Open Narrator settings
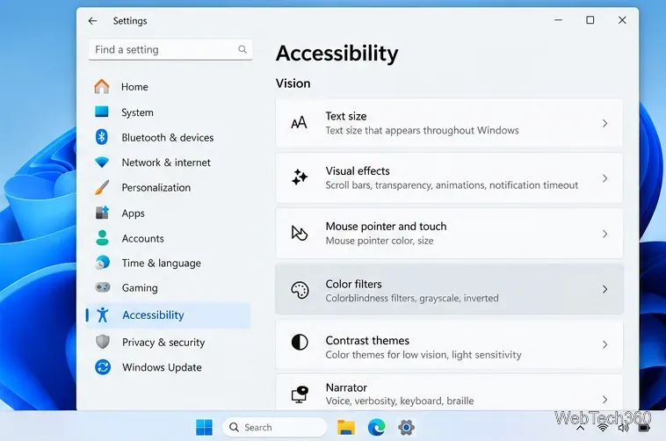The height and width of the screenshot is (441, 666). 449,393
